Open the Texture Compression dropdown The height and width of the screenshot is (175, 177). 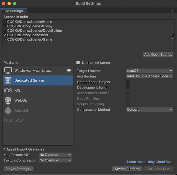[x=55, y=160]
